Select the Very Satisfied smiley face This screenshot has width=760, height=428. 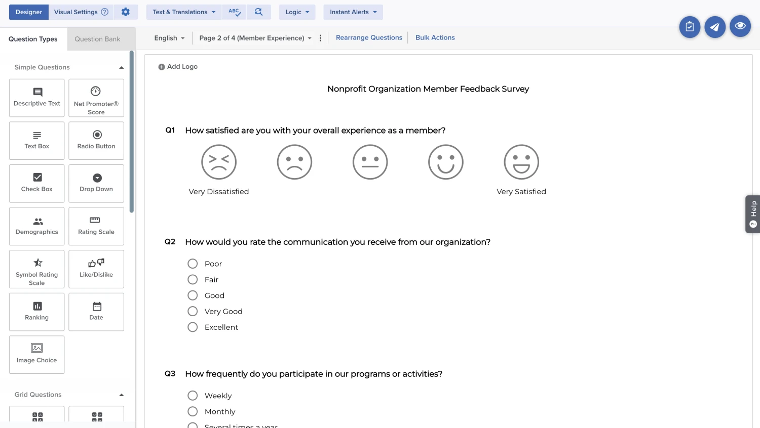click(x=521, y=162)
